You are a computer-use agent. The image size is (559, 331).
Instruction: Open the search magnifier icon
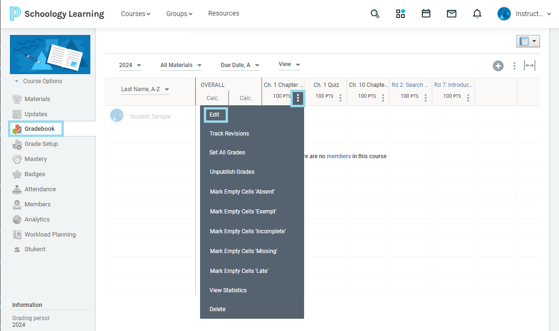375,14
